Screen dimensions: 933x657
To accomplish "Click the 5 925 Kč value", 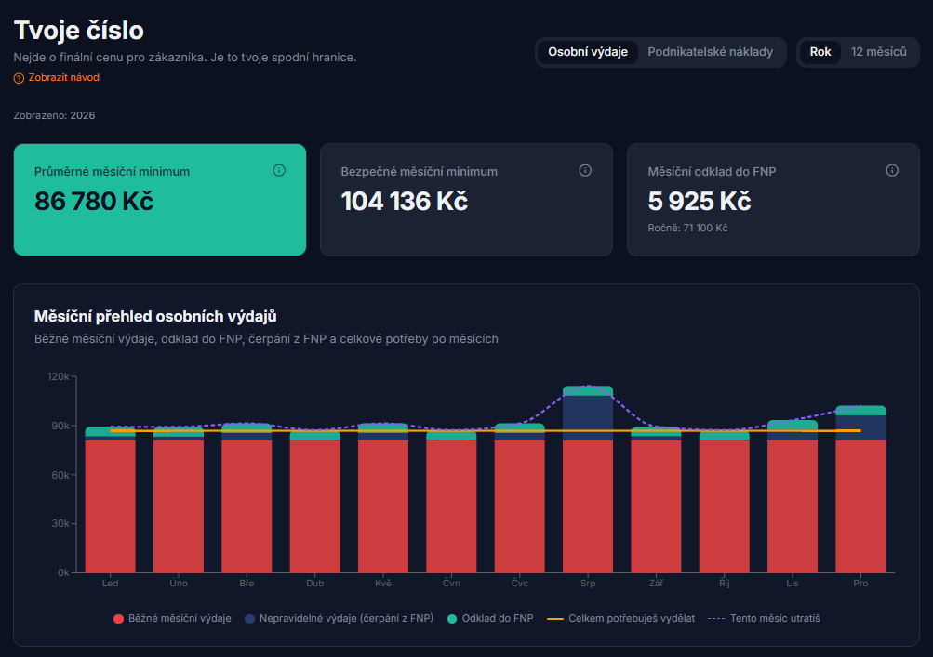I will tap(700, 202).
